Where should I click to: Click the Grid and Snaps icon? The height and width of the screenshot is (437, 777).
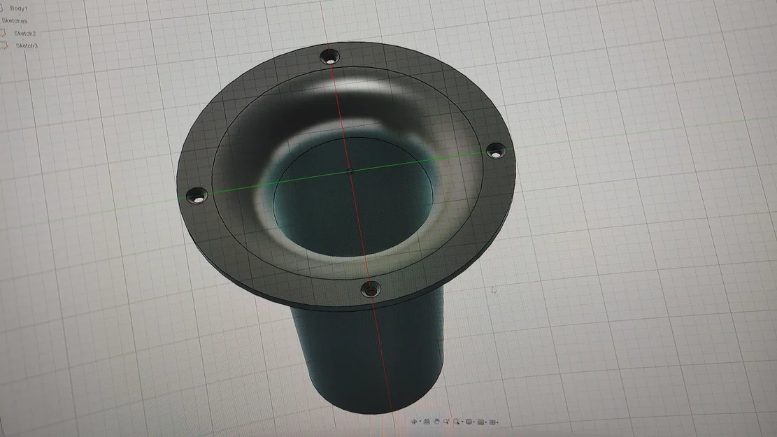point(481,422)
